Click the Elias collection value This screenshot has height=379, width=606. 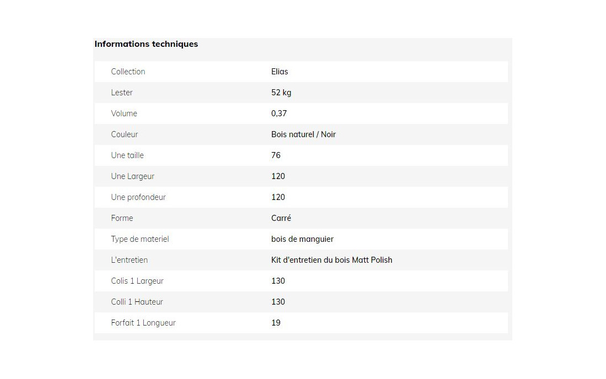(x=279, y=72)
